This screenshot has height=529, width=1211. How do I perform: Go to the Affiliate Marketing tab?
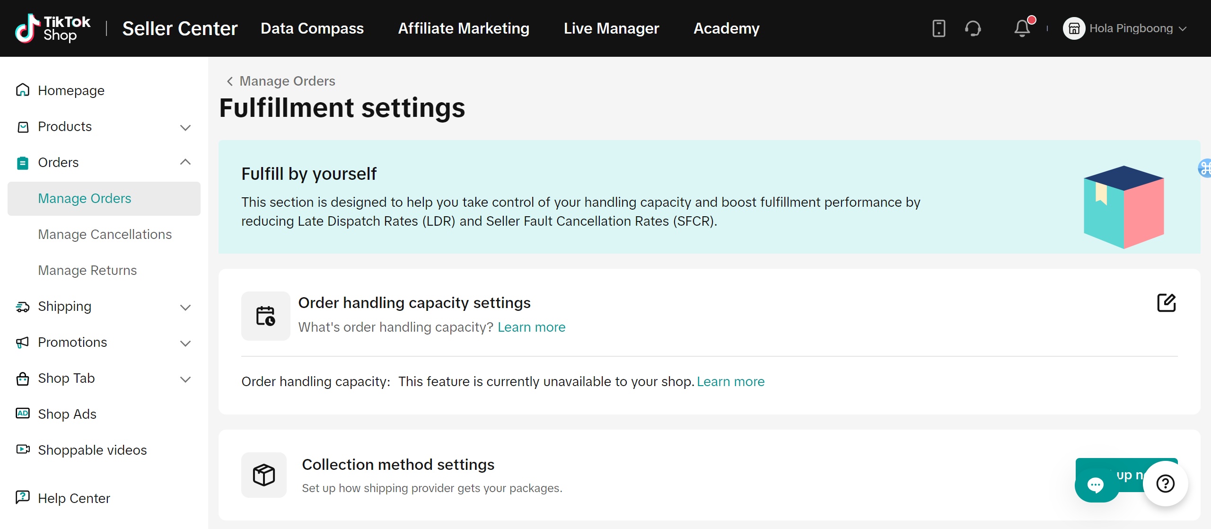point(464,28)
